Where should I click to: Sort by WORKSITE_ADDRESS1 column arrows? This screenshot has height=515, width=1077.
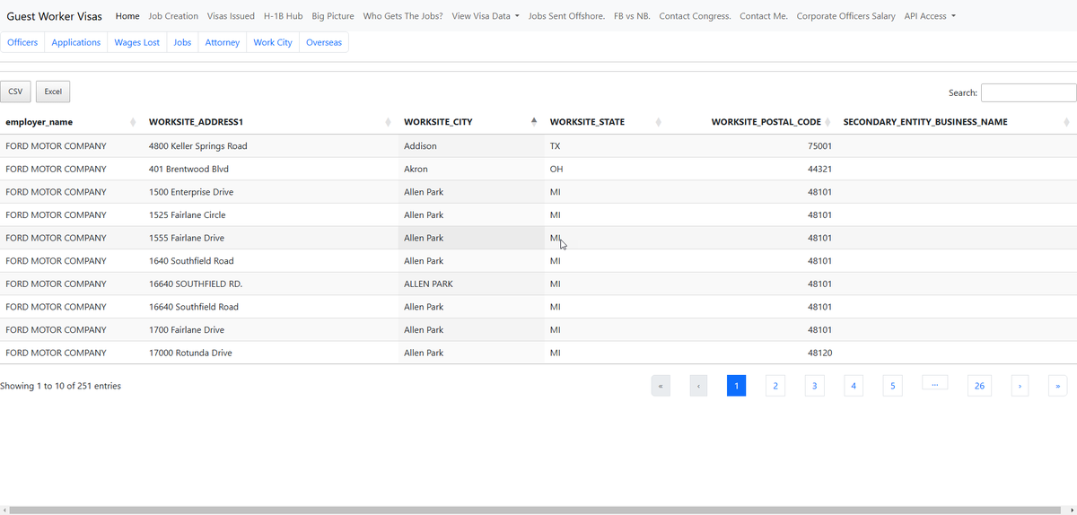pos(388,122)
